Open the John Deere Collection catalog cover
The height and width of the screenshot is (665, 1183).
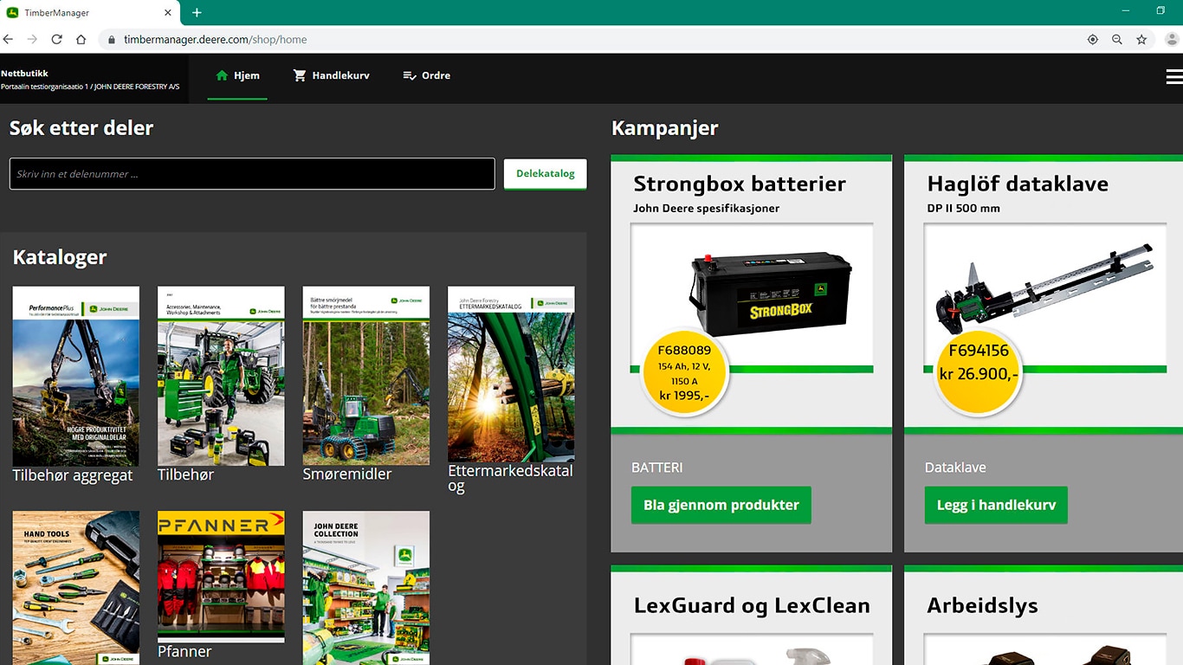click(366, 588)
